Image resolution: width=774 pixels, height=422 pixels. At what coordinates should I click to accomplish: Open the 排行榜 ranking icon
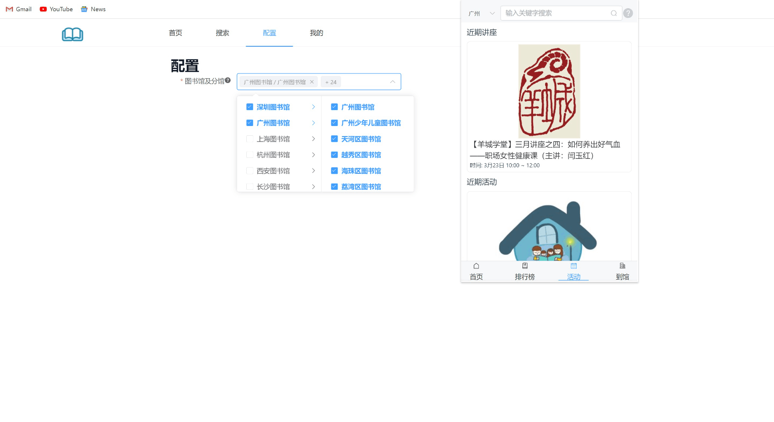click(x=525, y=266)
